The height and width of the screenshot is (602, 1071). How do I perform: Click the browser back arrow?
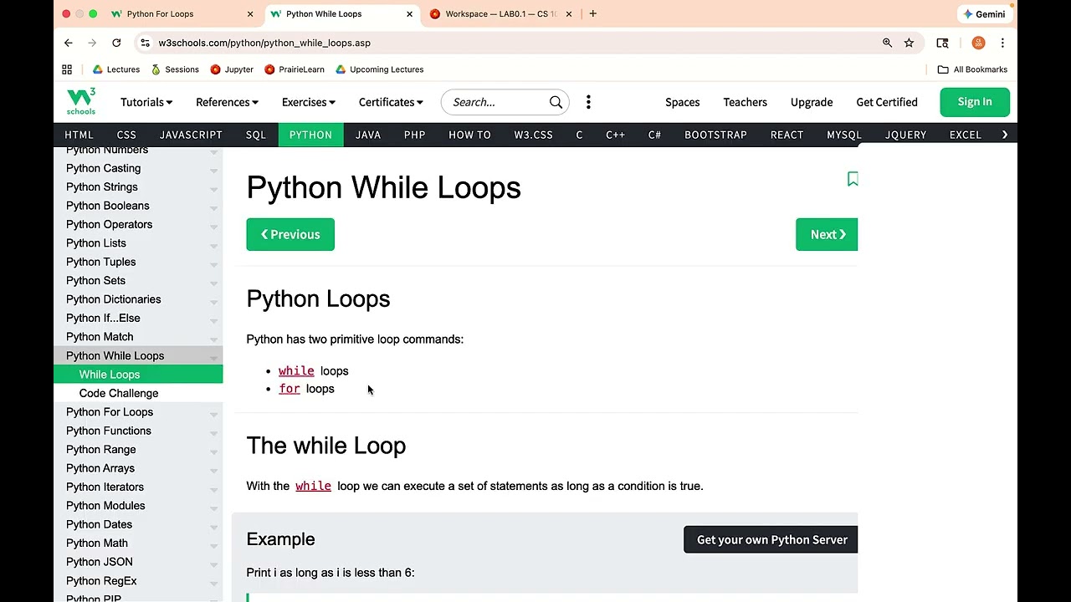click(69, 43)
